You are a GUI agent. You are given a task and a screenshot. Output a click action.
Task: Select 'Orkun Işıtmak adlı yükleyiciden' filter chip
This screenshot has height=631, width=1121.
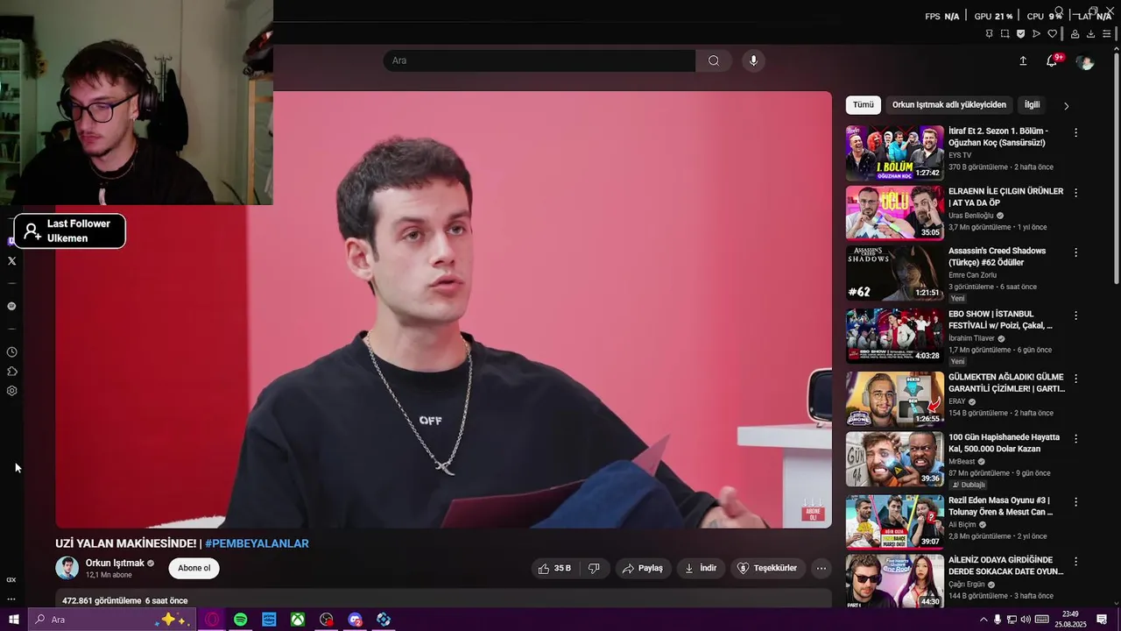coord(949,105)
